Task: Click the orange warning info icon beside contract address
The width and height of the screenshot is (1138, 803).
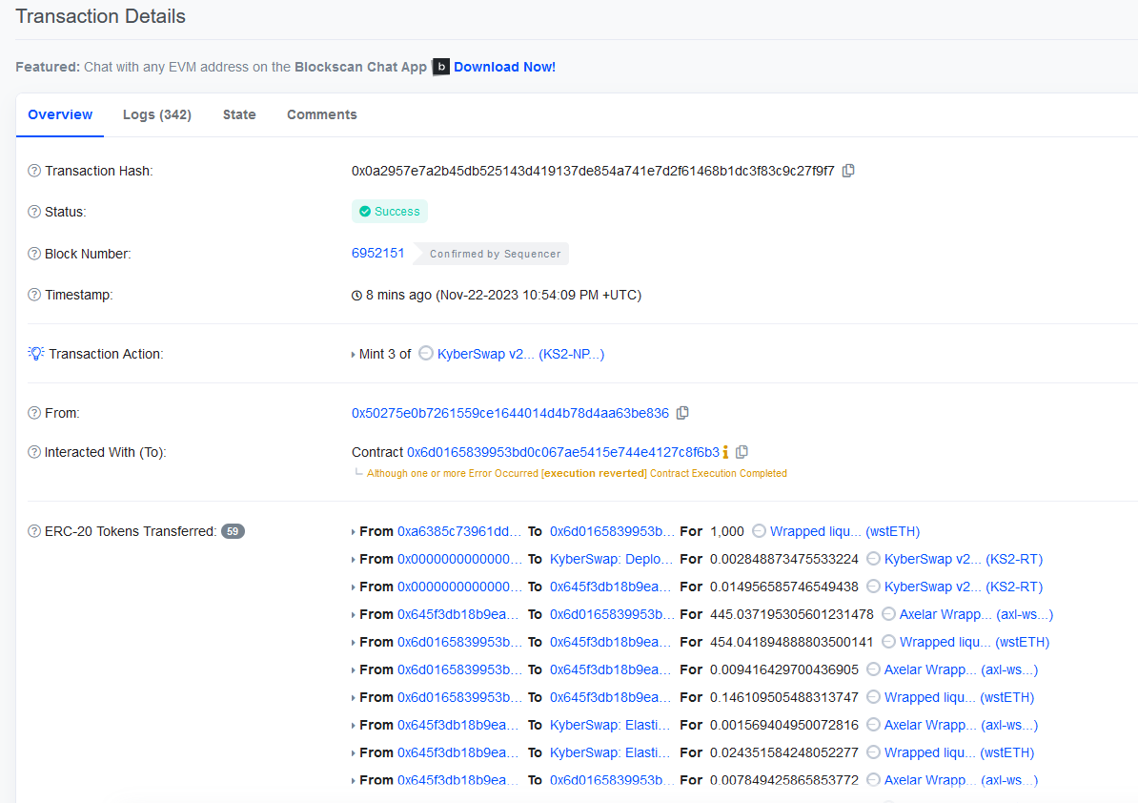Action: click(725, 452)
